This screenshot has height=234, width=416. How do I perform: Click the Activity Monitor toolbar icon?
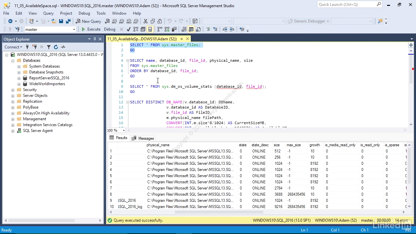195,21
